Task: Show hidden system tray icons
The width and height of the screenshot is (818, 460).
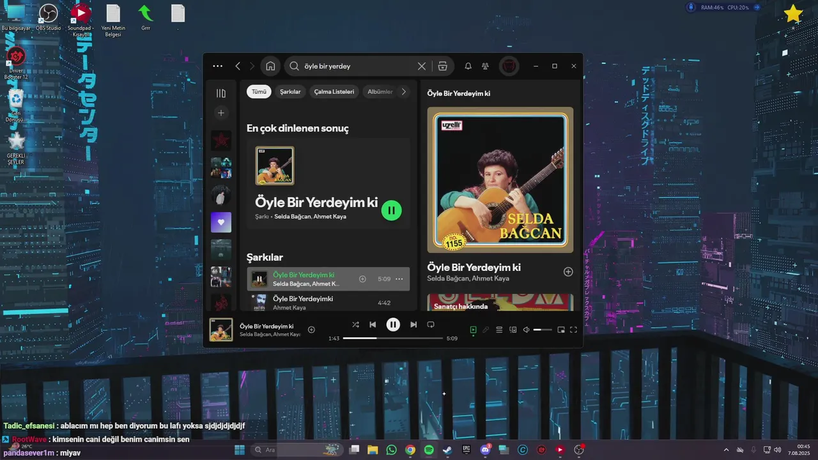Action: 726,450
